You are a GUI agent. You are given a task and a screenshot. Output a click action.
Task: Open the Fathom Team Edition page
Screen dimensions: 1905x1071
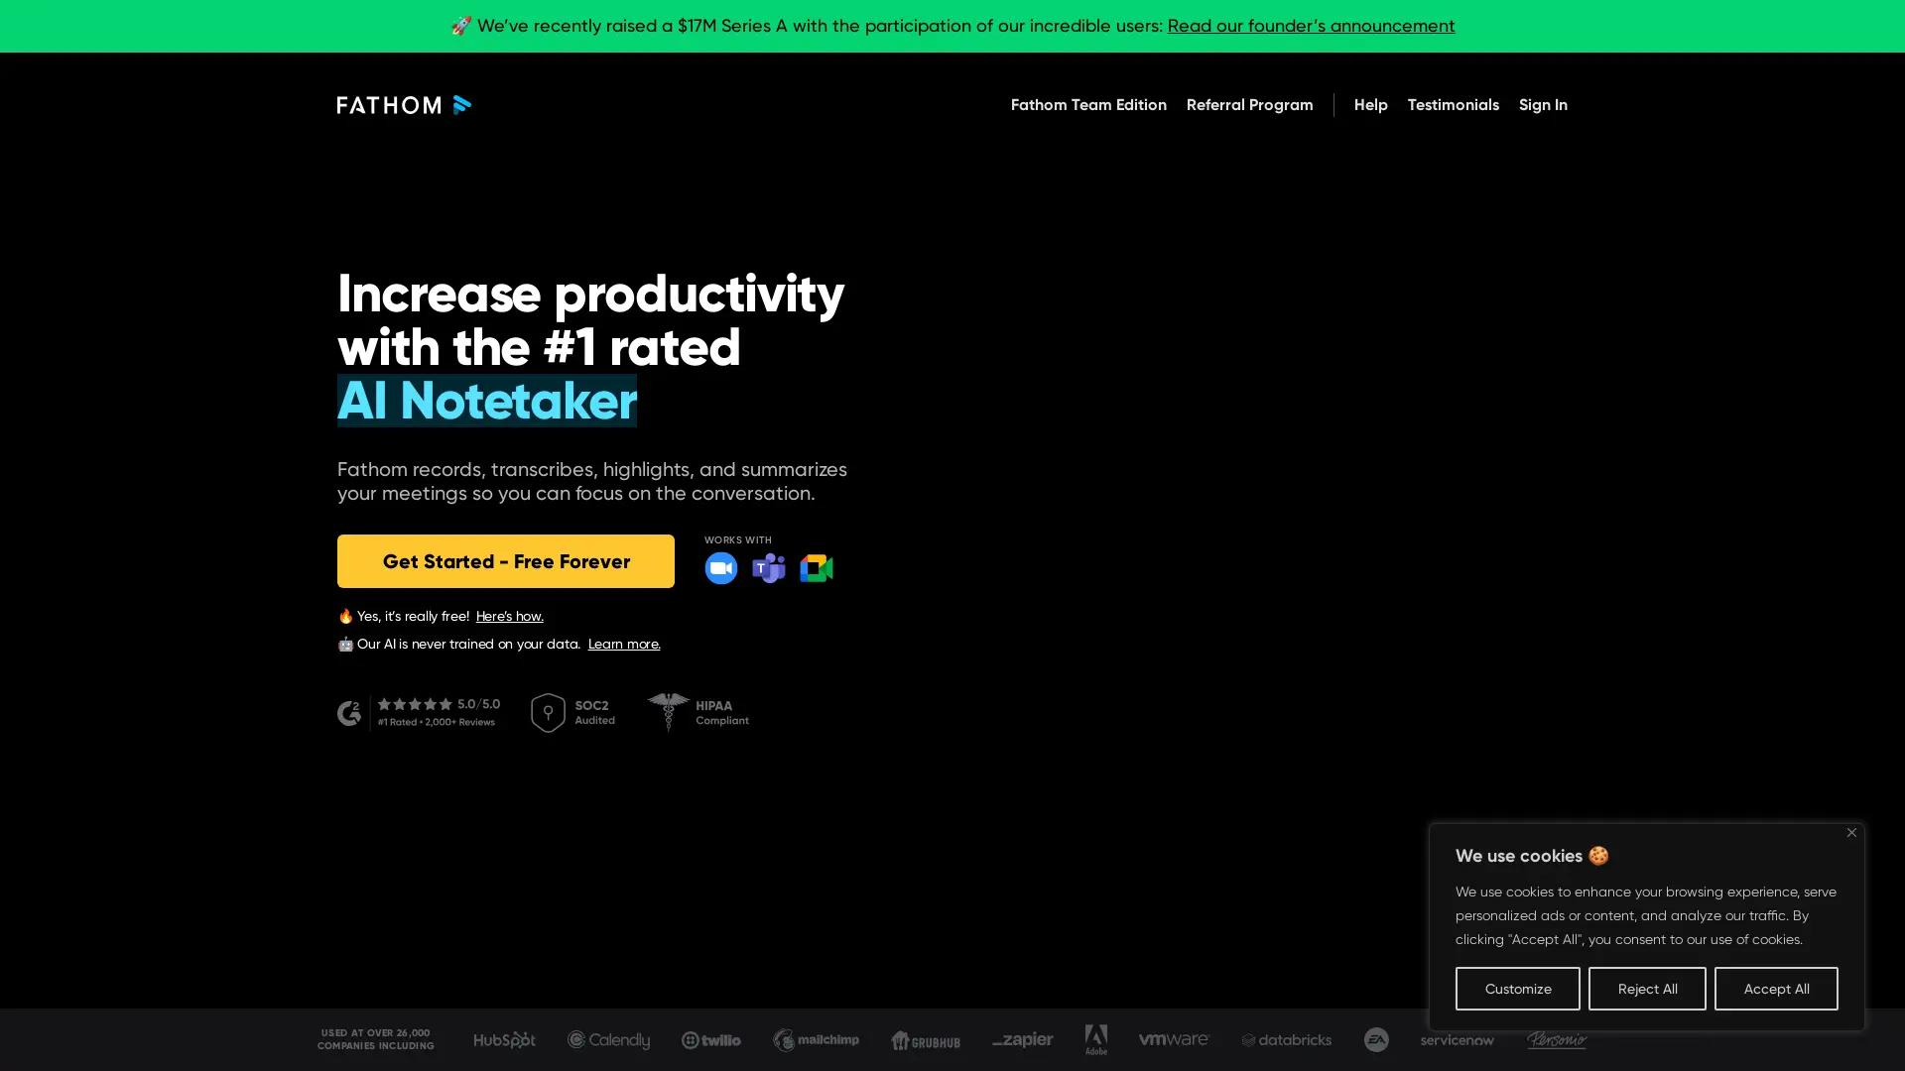click(1088, 105)
